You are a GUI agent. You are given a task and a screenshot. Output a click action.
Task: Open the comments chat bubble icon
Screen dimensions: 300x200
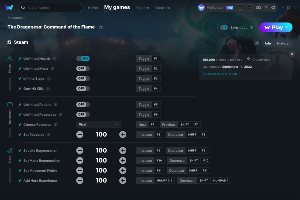click(x=257, y=43)
